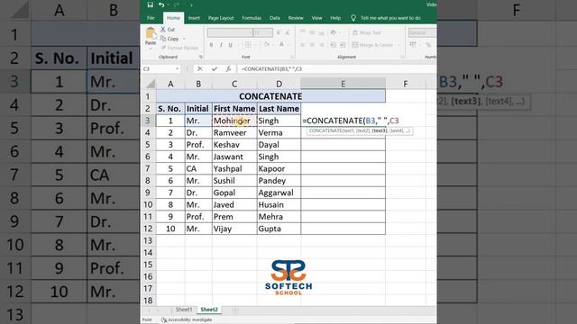Click the Insert Function fx icon

(x=228, y=68)
